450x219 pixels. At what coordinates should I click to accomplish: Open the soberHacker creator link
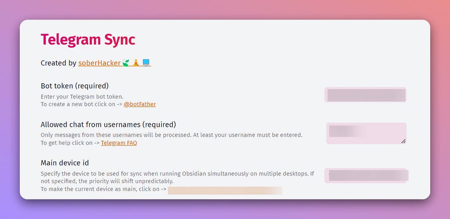(114, 63)
